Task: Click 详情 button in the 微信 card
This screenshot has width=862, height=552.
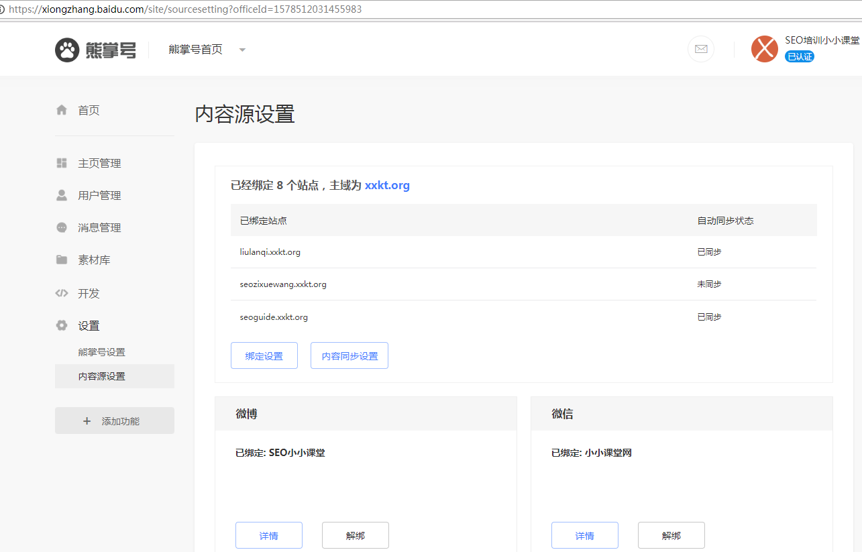Action: point(585,535)
